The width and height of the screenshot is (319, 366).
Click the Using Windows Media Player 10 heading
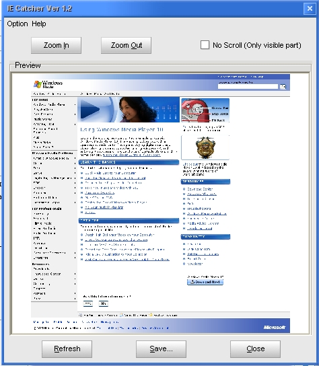122,130
